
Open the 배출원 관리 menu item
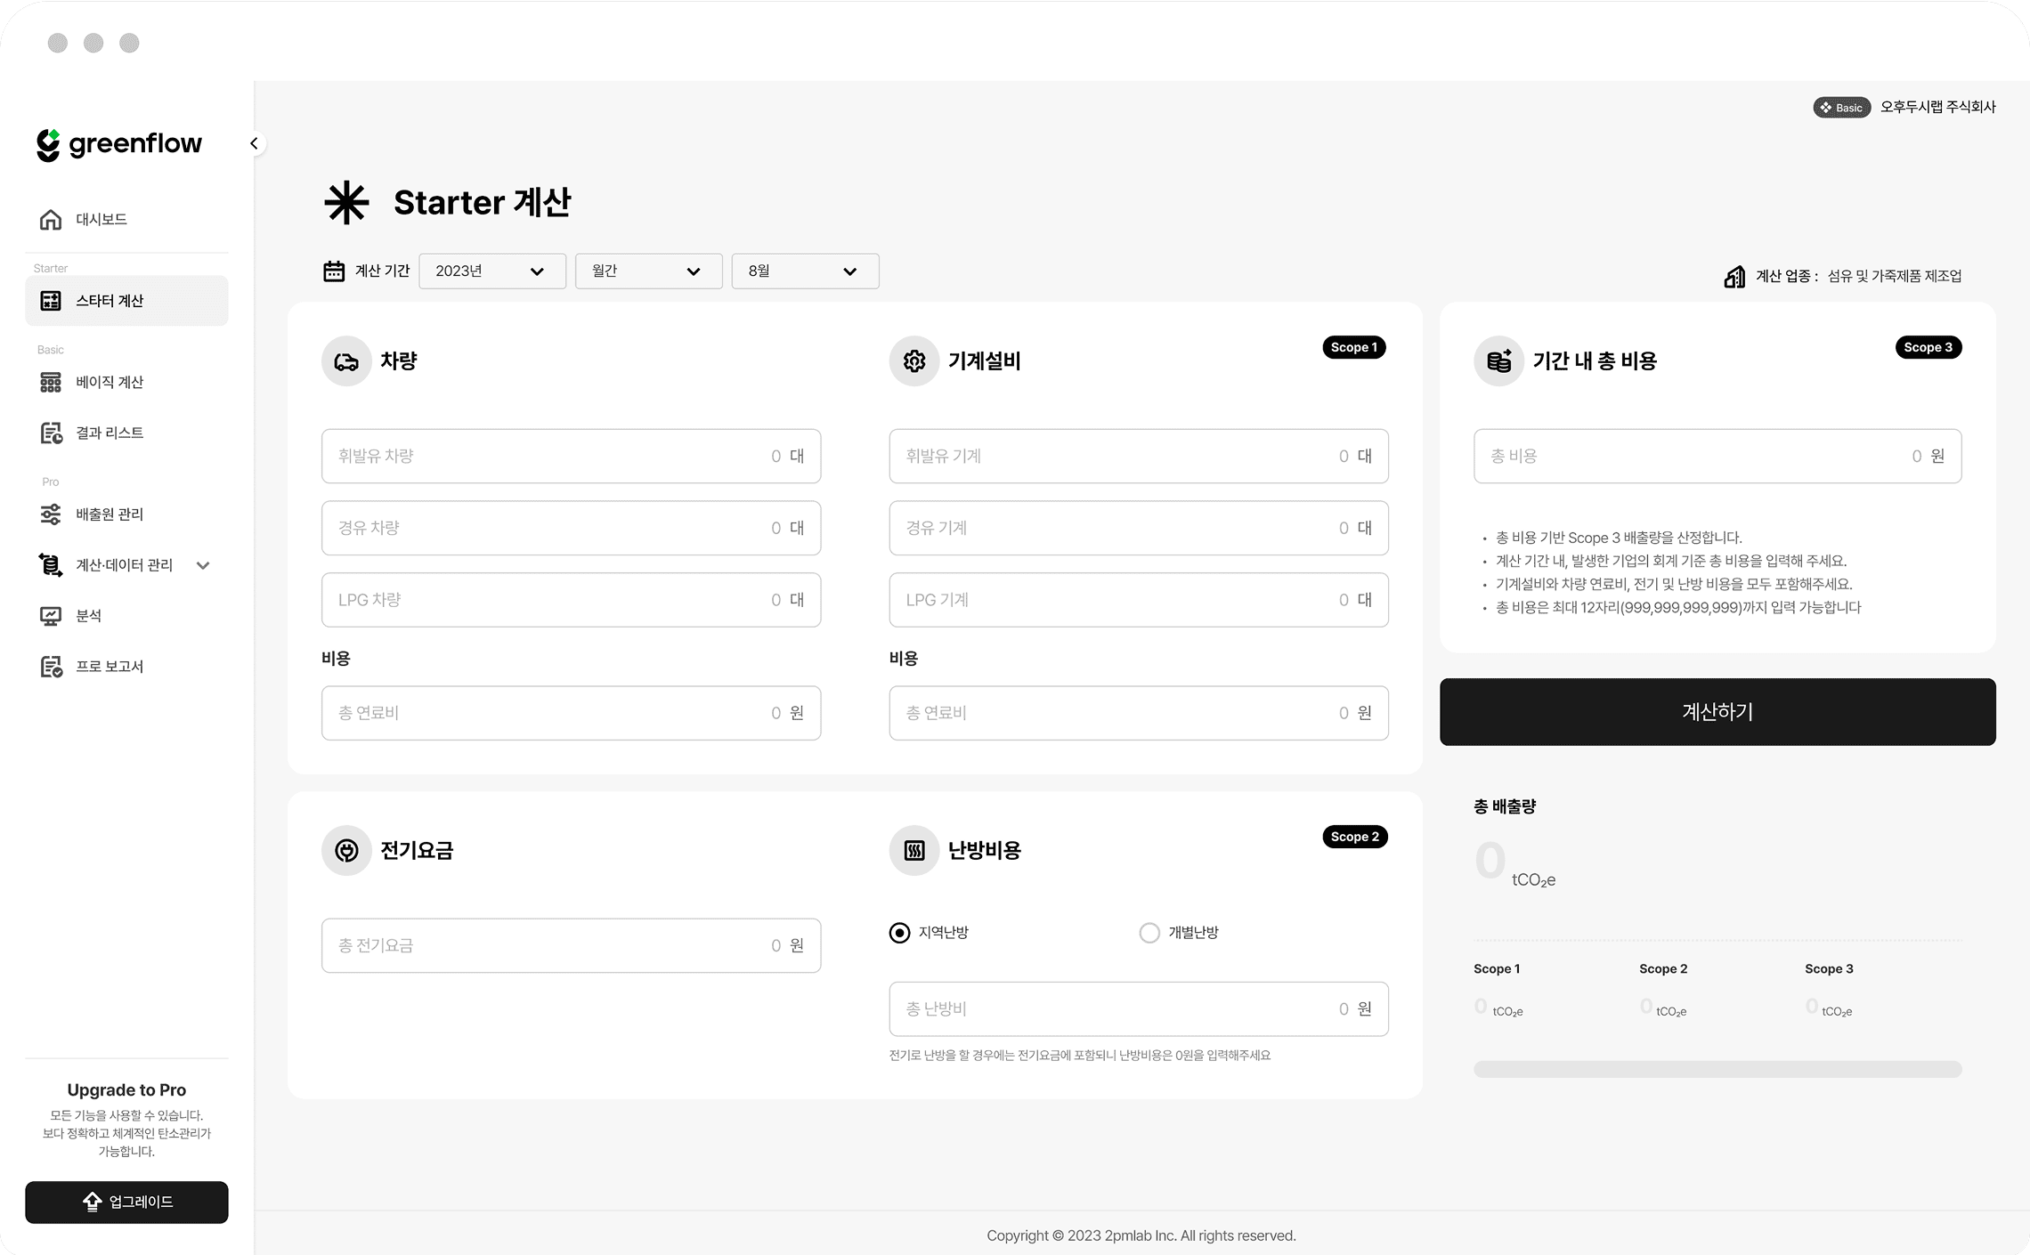click(x=126, y=514)
